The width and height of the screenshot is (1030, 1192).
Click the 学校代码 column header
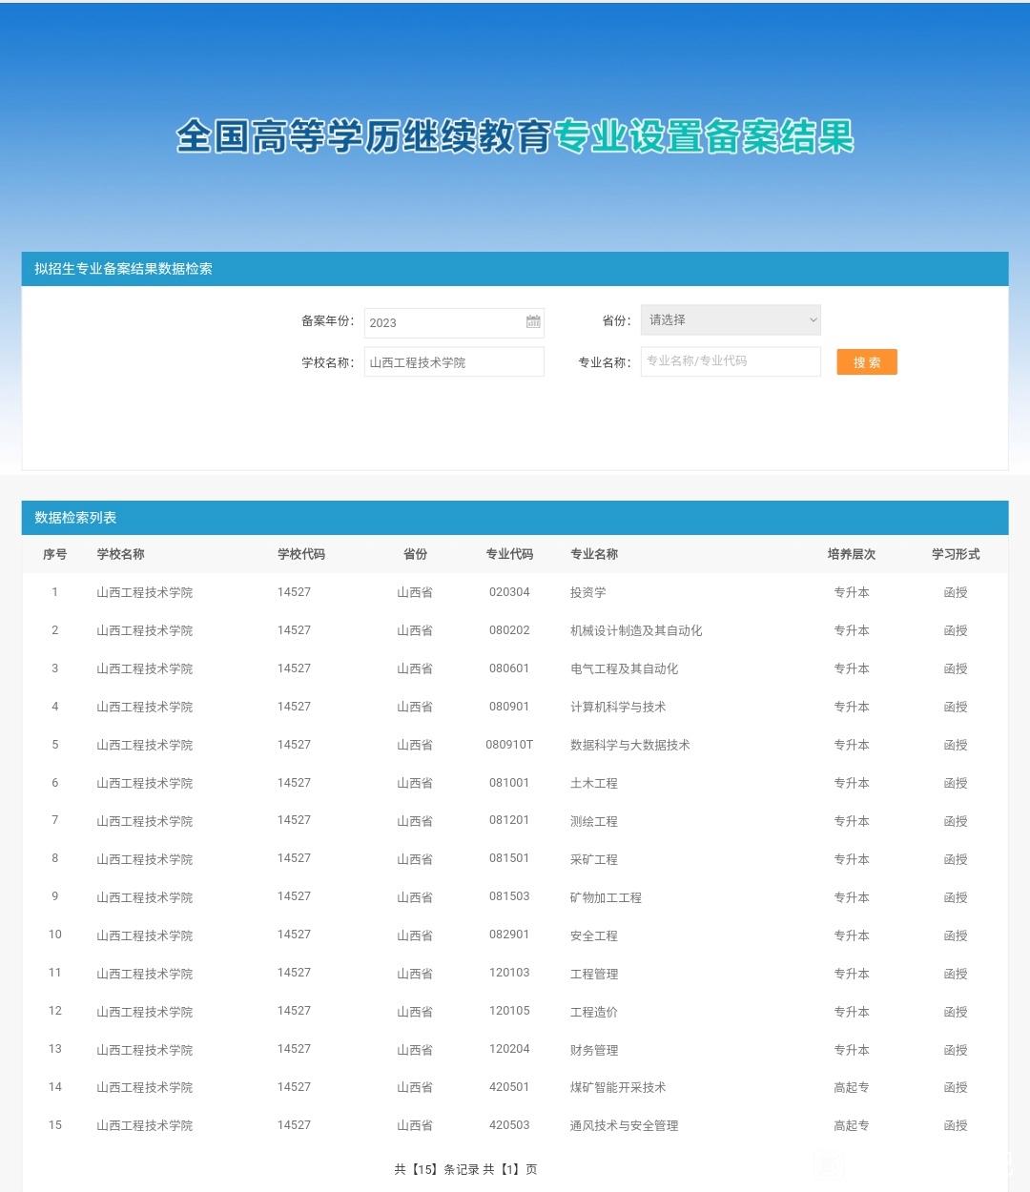click(301, 554)
